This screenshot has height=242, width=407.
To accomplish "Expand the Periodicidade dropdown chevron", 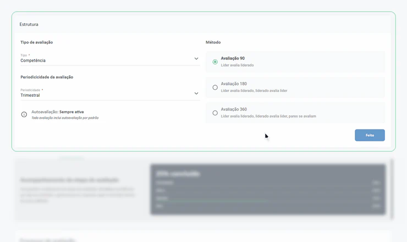I will [x=196, y=94].
